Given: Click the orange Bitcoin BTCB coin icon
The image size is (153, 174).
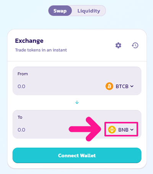Looking at the screenshot, I should 109,86.
